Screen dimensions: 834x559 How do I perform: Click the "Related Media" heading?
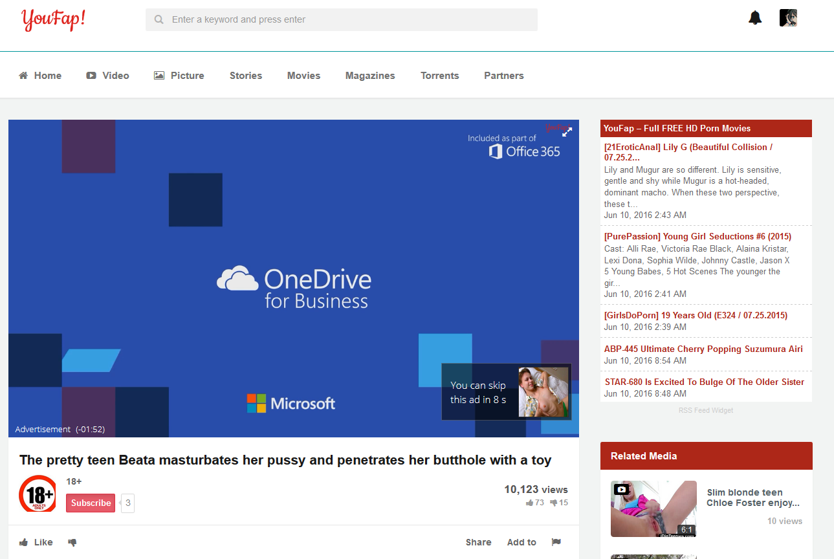(x=644, y=456)
